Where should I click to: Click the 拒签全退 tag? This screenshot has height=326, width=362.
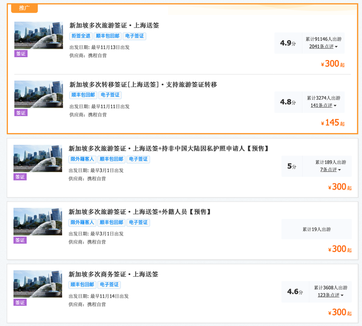(81, 36)
